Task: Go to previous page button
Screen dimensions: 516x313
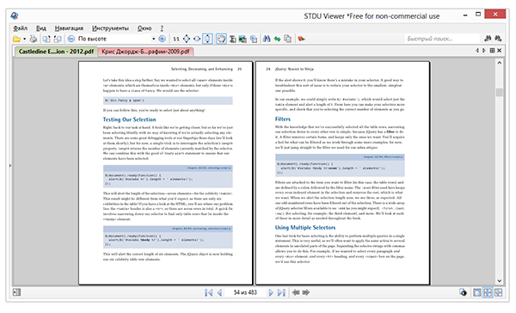Action: [219, 292]
